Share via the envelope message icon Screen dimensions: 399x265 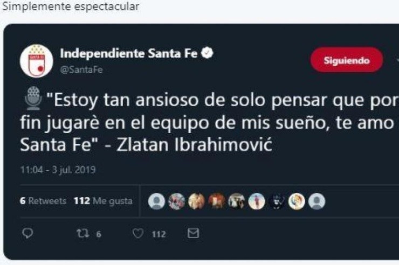point(193,233)
